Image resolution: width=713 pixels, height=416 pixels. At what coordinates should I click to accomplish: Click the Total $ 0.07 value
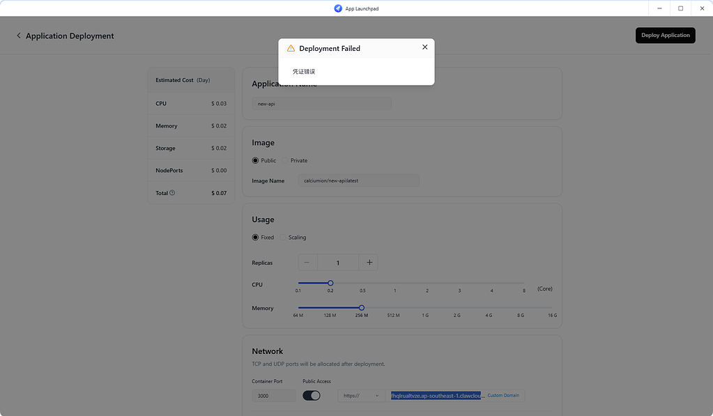click(219, 193)
